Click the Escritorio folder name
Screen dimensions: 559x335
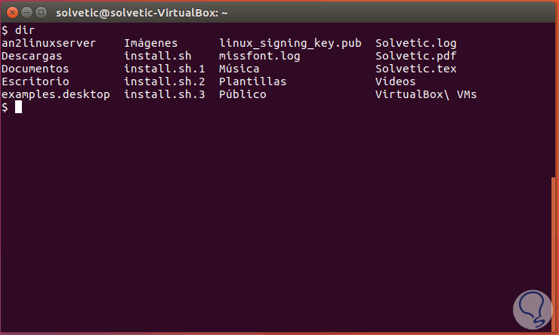[x=35, y=81]
